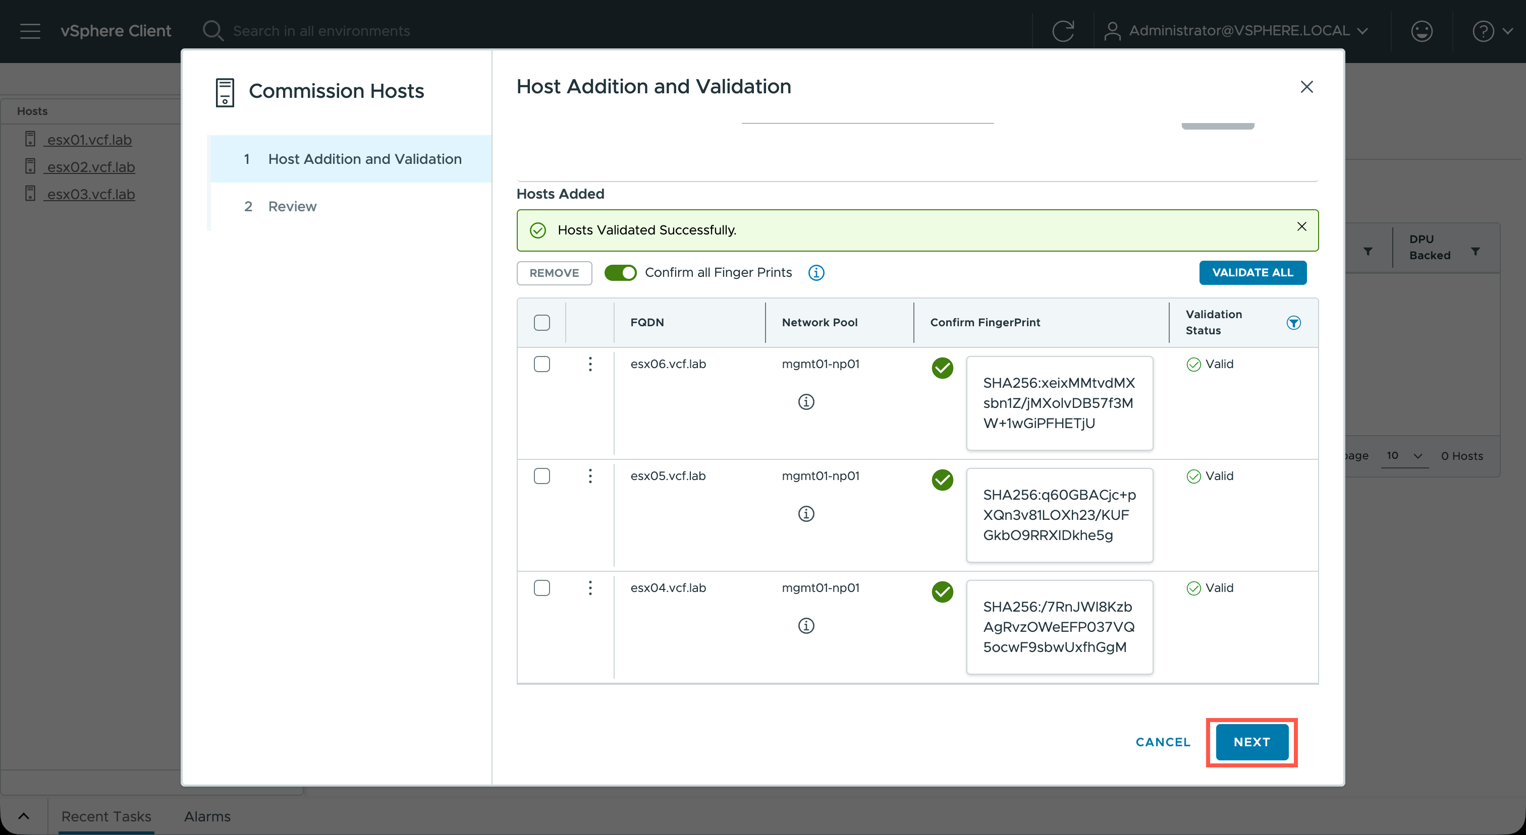1526x835 pixels.
Task: Click info icon next to Confirm all Finger Prints
Action: click(815, 273)
